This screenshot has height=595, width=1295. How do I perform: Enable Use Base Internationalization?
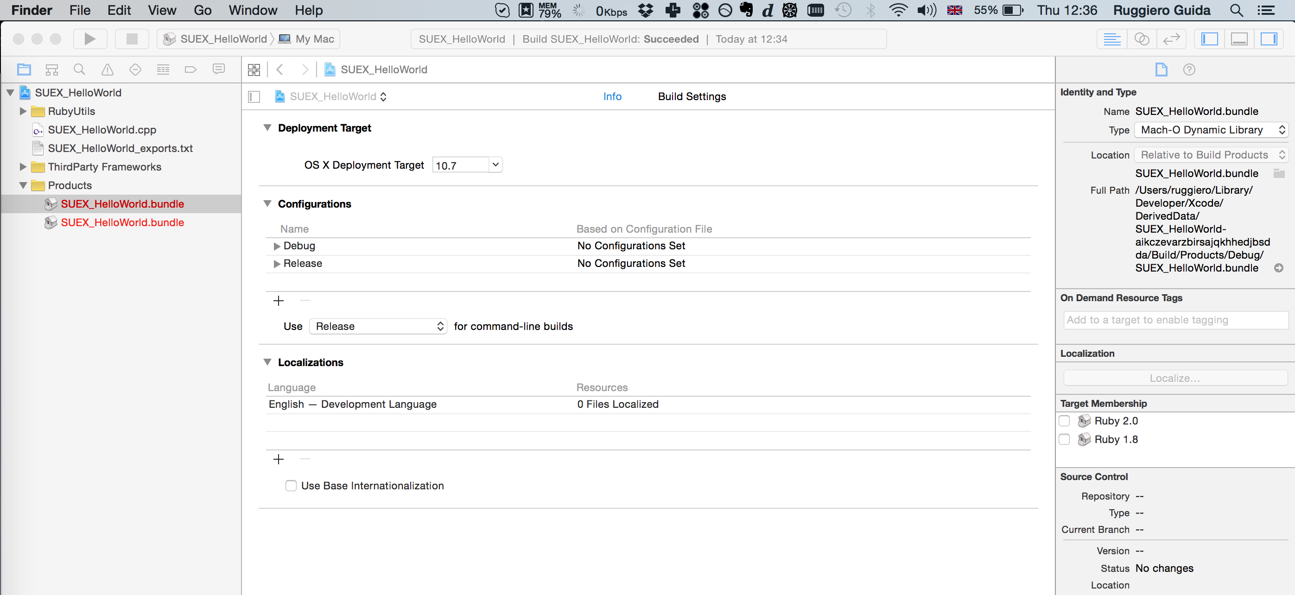(x=291, y=486)
